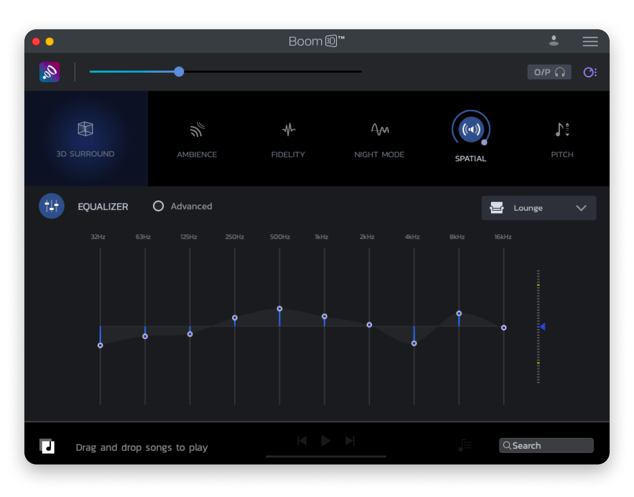Select the Pitch effect icon
This screenshot has height=497, width=634.
562,130
